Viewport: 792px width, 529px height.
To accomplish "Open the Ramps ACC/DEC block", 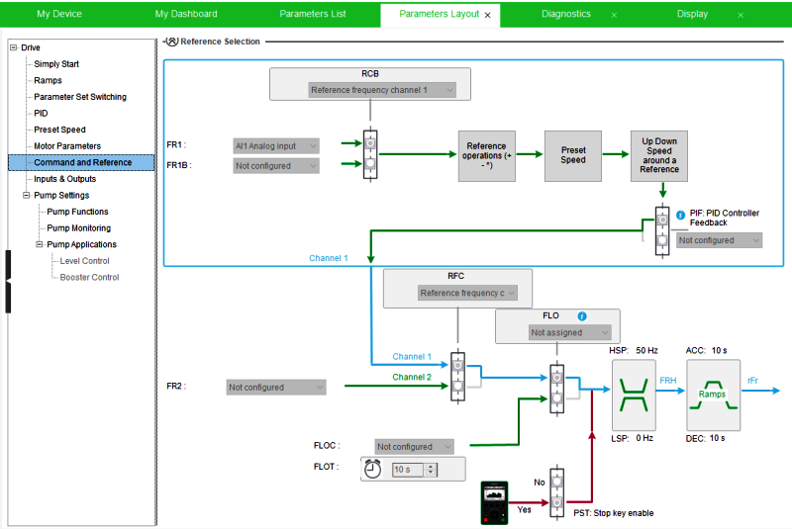I will click(713, 394).
